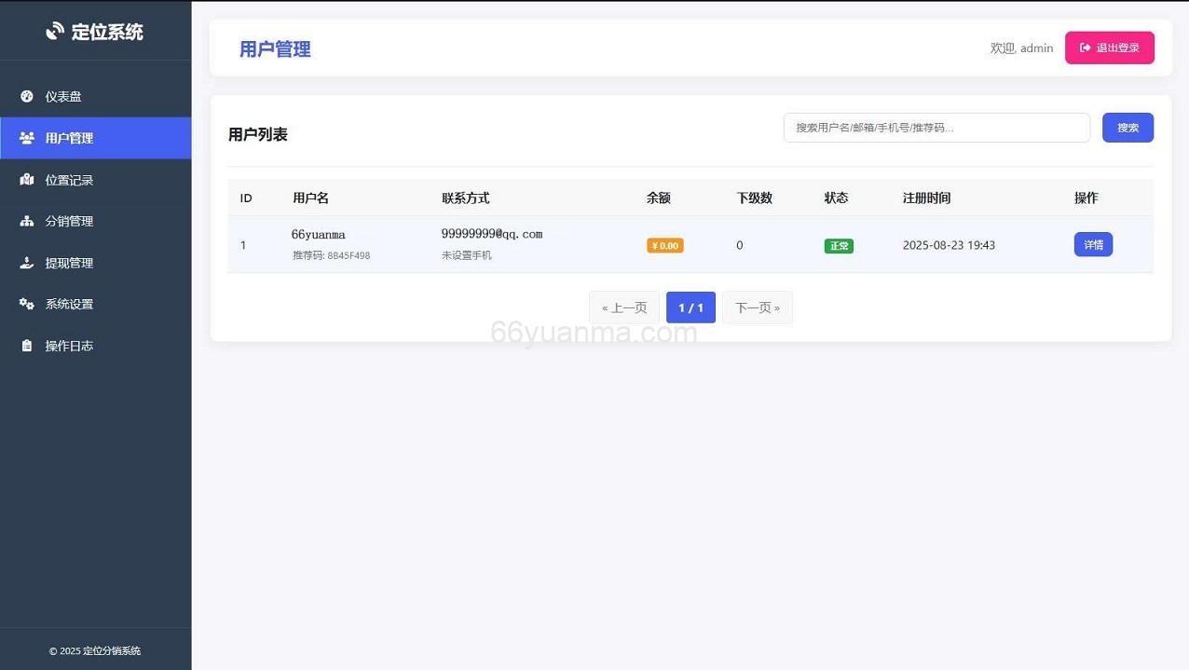This screenshot has height=670, width=1189.
Task: Click the document icon next to 操作日志
Action: pyautogui.click(x=26, y=345)
